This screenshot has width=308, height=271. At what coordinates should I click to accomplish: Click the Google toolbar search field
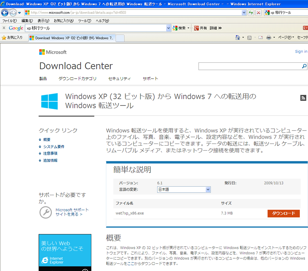[96, 28]
